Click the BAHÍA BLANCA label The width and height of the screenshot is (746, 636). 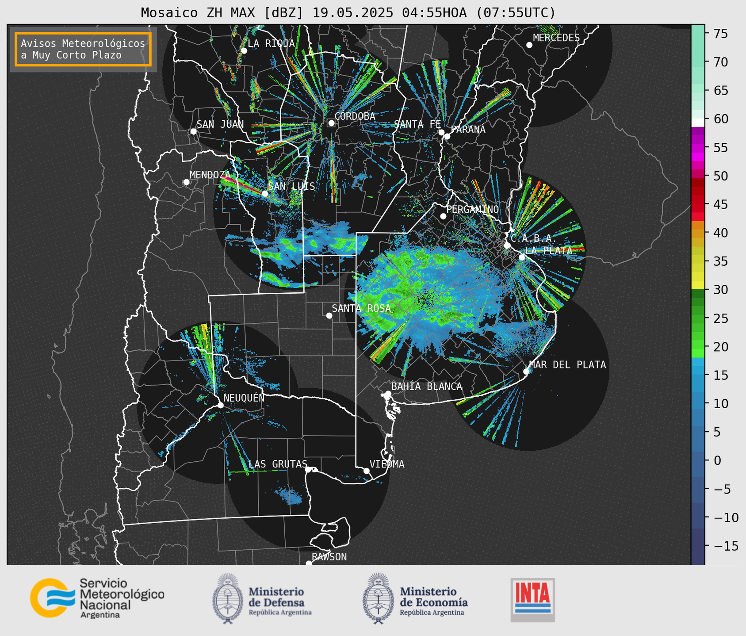427,387
